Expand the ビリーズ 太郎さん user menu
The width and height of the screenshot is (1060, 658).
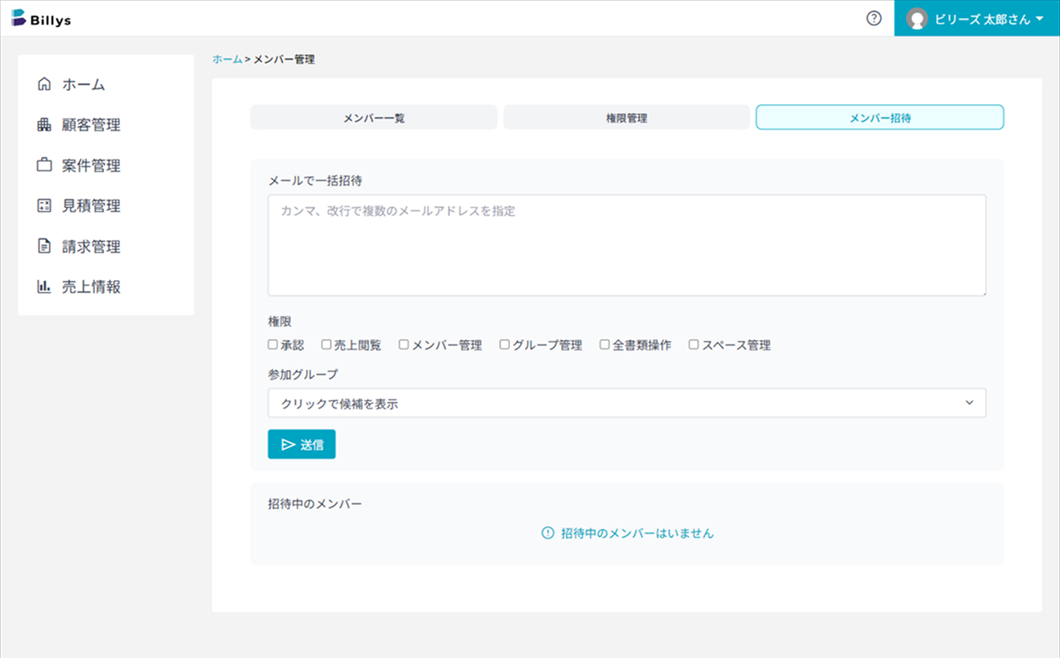click(x=977, y=19)
